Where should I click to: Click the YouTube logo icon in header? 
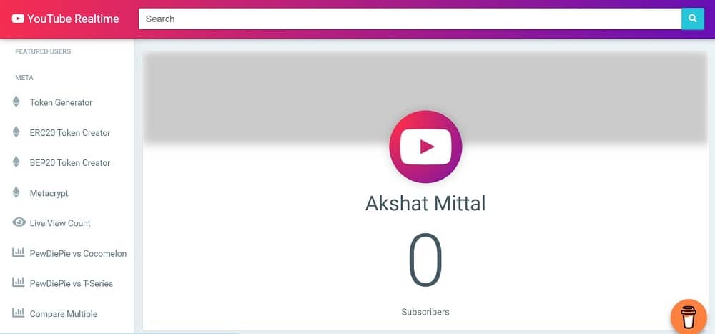click(19, 19)
